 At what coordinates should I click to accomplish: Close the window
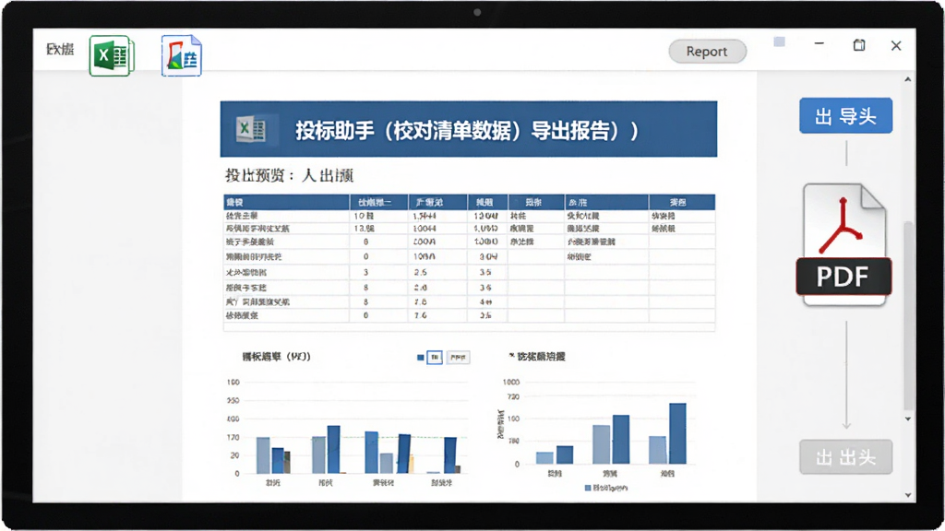(x=896, y=46)
